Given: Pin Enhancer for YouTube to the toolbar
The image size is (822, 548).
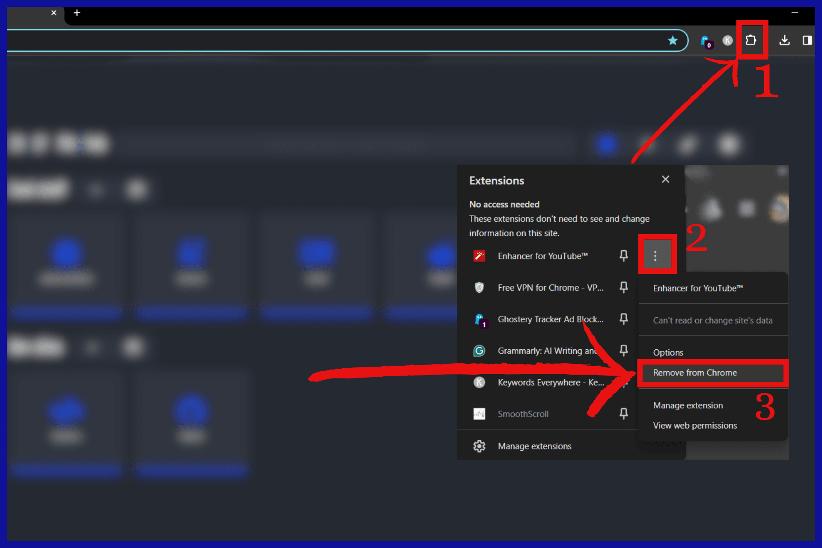Looking at the screenshot, I should [624, 256].
